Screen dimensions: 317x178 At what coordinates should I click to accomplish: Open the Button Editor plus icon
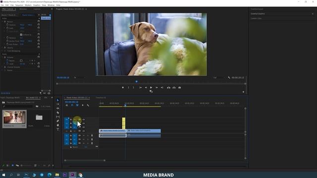click(243, 92)
